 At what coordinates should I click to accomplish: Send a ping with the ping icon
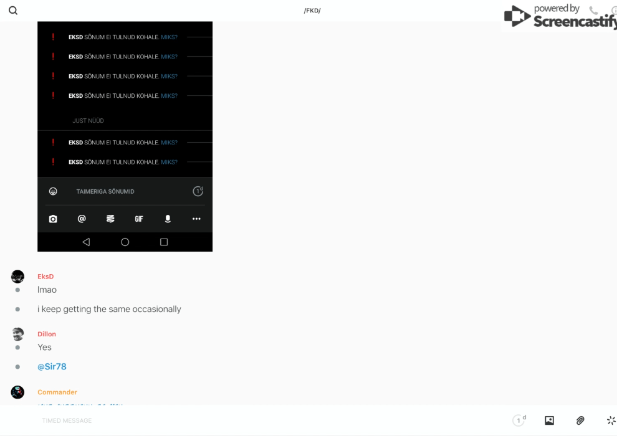coord(611,420)
